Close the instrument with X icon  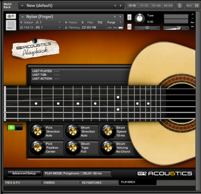pyautogui.click(x=192, y=14)
